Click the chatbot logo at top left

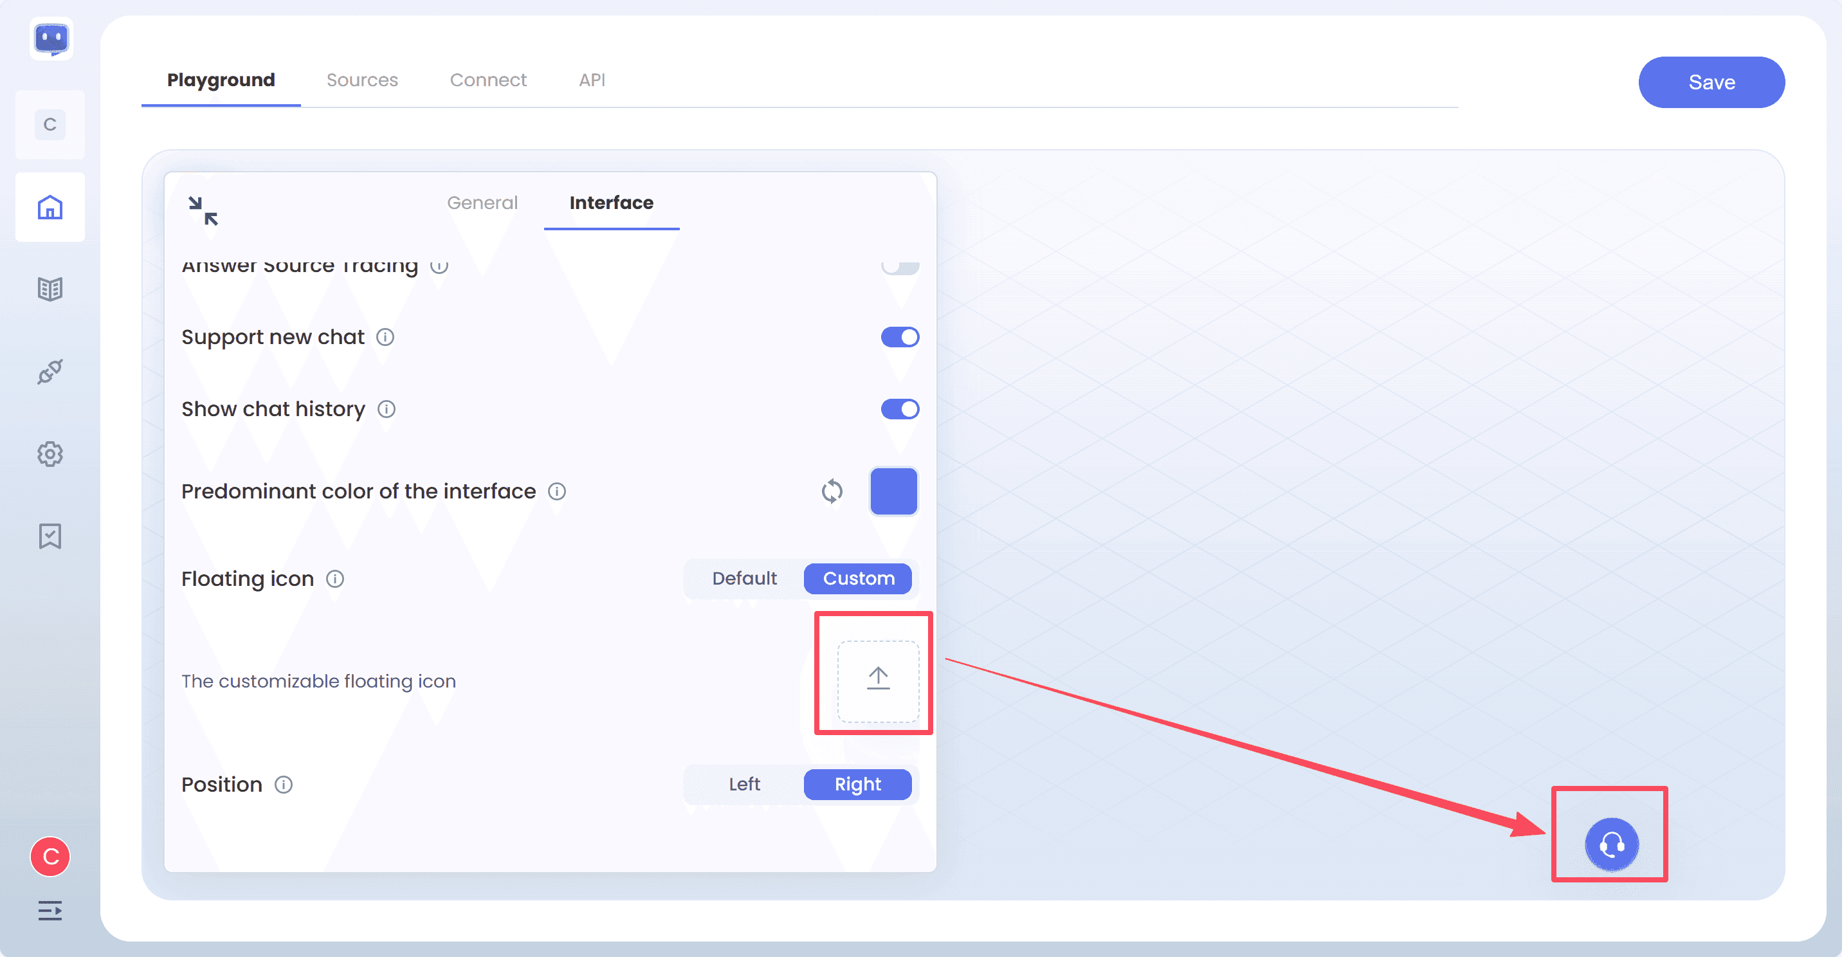(50, 39)
